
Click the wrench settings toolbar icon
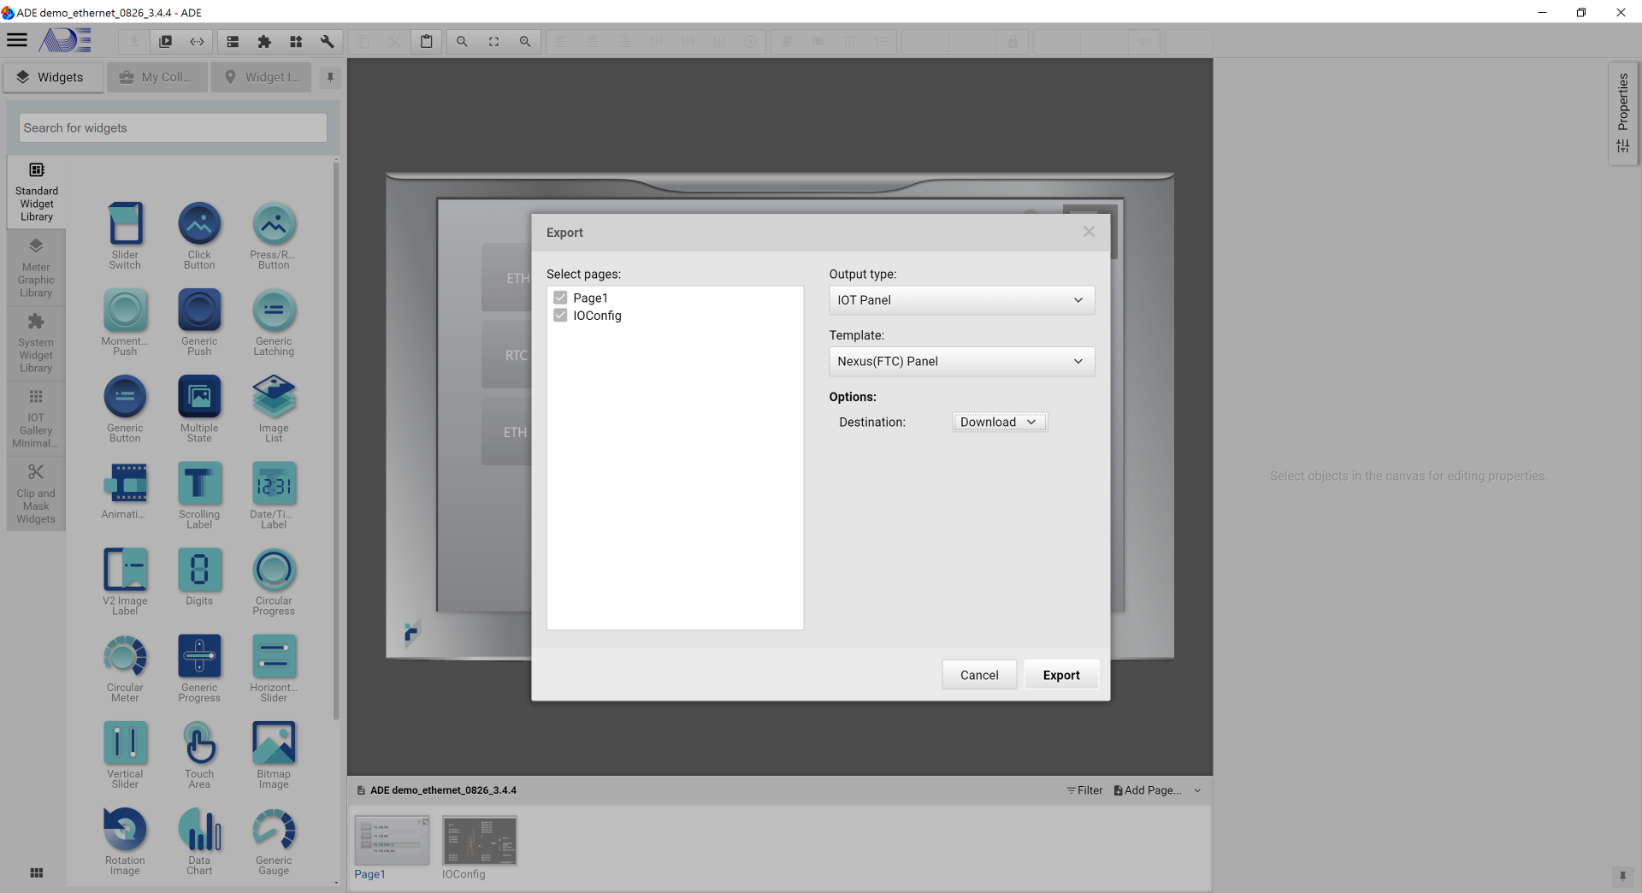[327, 41]
